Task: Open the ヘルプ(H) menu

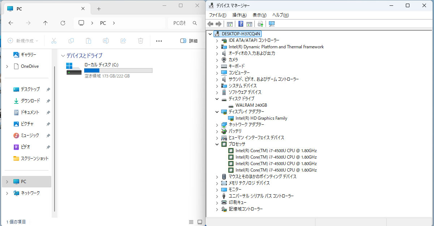Action: tap(280, 15)
